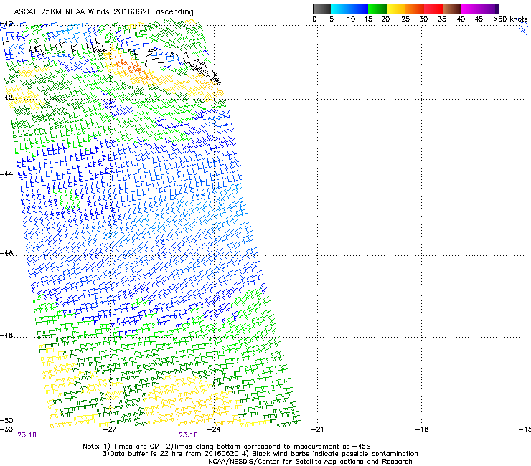
Task: Select the red 30–35 knots legend segment
Action: click(x=433, y=9)
